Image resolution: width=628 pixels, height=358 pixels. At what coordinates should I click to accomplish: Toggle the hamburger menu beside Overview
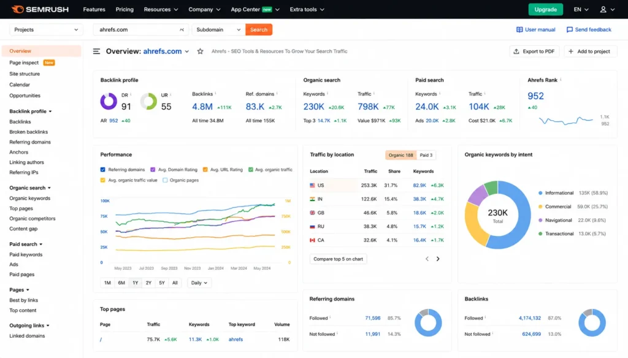coord(96,51)
